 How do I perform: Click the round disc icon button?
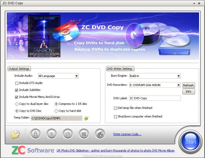coord(100,134)
